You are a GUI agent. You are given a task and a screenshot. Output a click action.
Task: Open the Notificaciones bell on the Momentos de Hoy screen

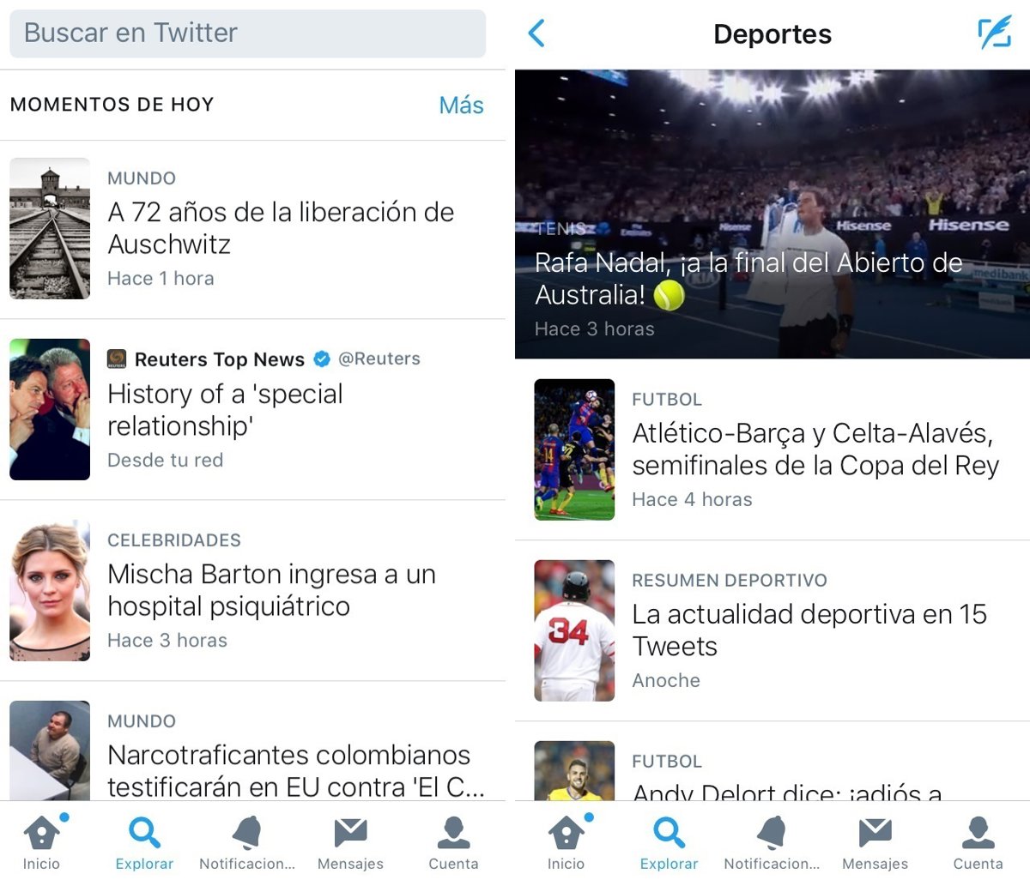tap(247, 833)
